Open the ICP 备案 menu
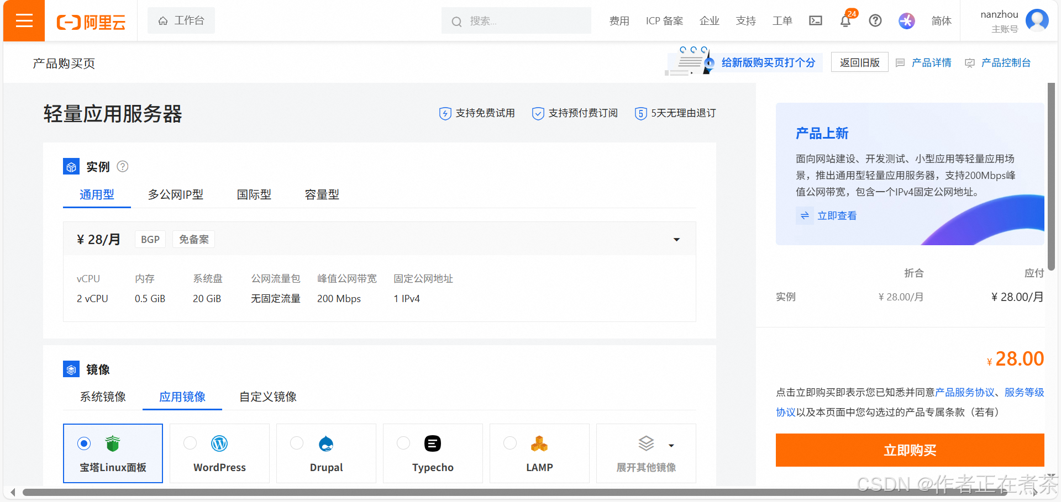The width and height of the screenshot is (1061, 502). coord(664,21)
